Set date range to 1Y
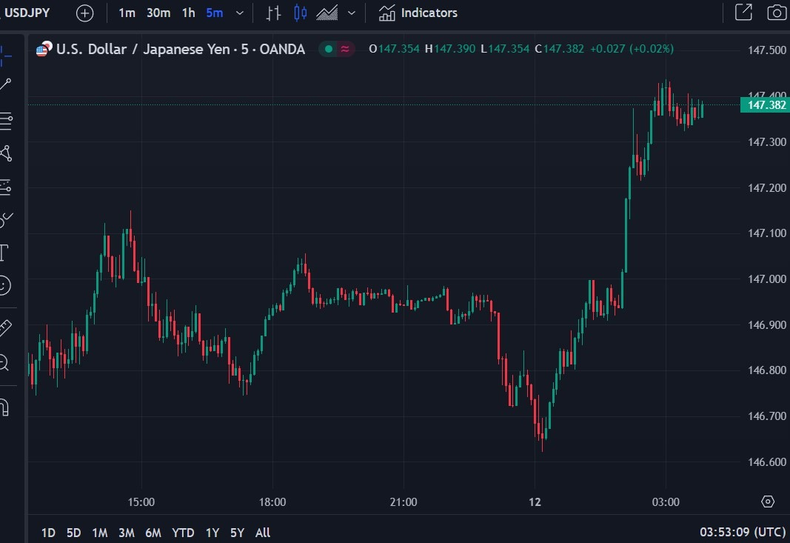Viewport: 790px width, 543px height. point(212,533)
